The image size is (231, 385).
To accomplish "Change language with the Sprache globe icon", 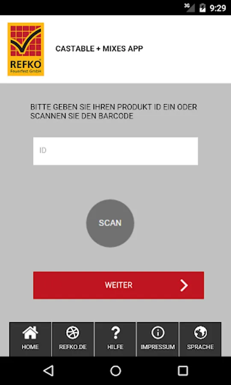I will (200, 333).
